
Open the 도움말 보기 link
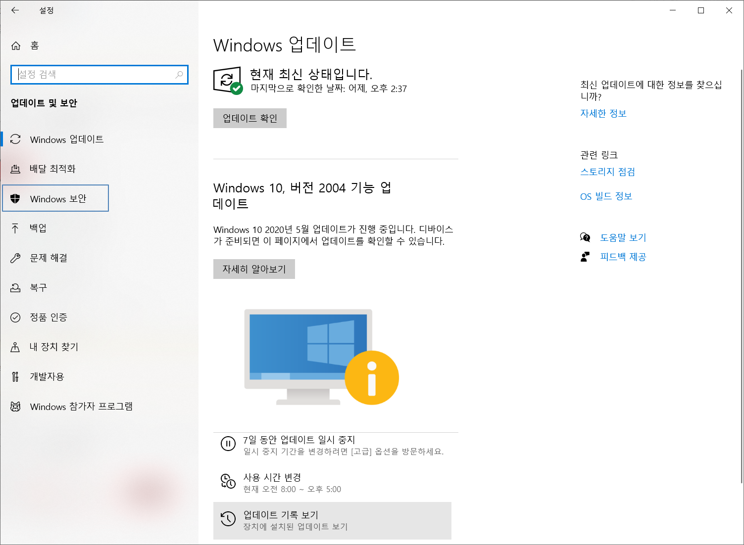tap(623, 237)
